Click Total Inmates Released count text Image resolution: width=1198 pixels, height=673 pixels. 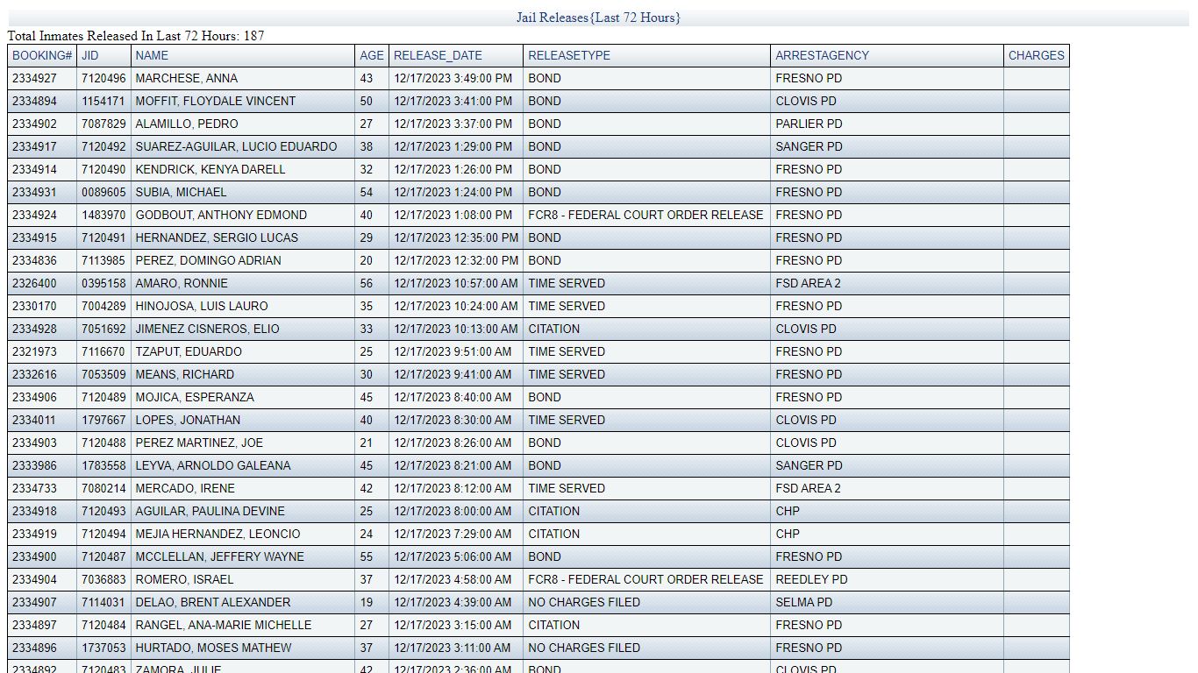pos(136,36)
